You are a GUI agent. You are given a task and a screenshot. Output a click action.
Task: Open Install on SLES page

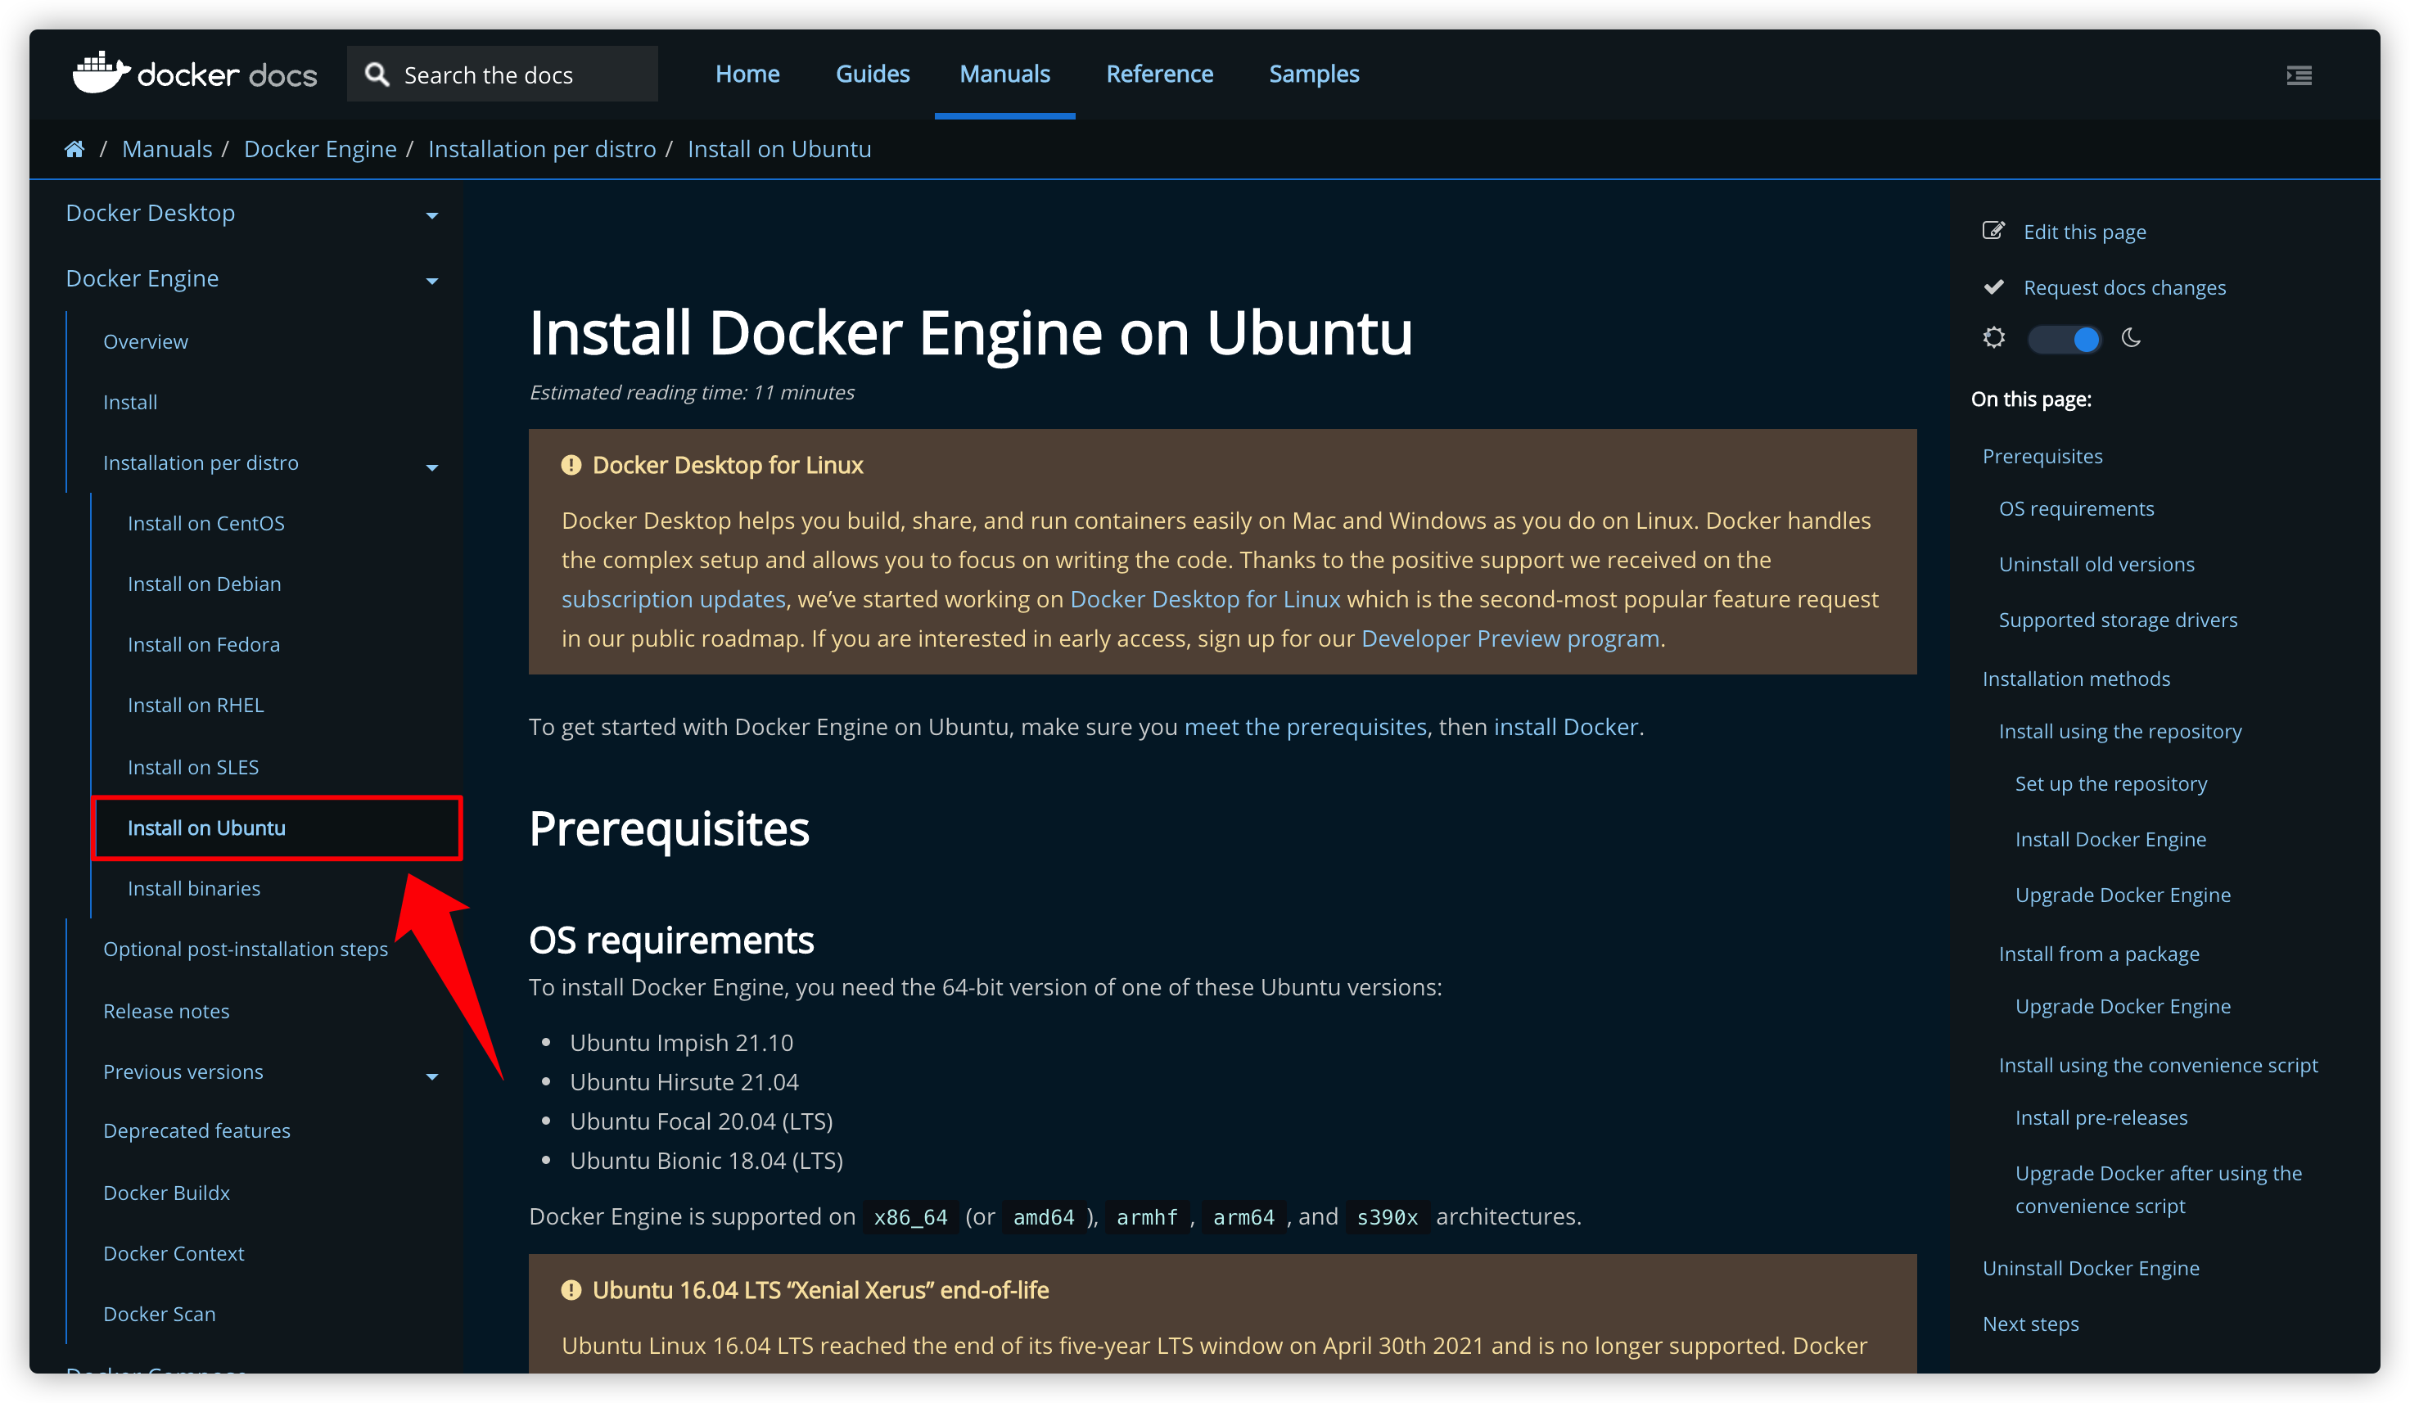(x=193, y=767)
